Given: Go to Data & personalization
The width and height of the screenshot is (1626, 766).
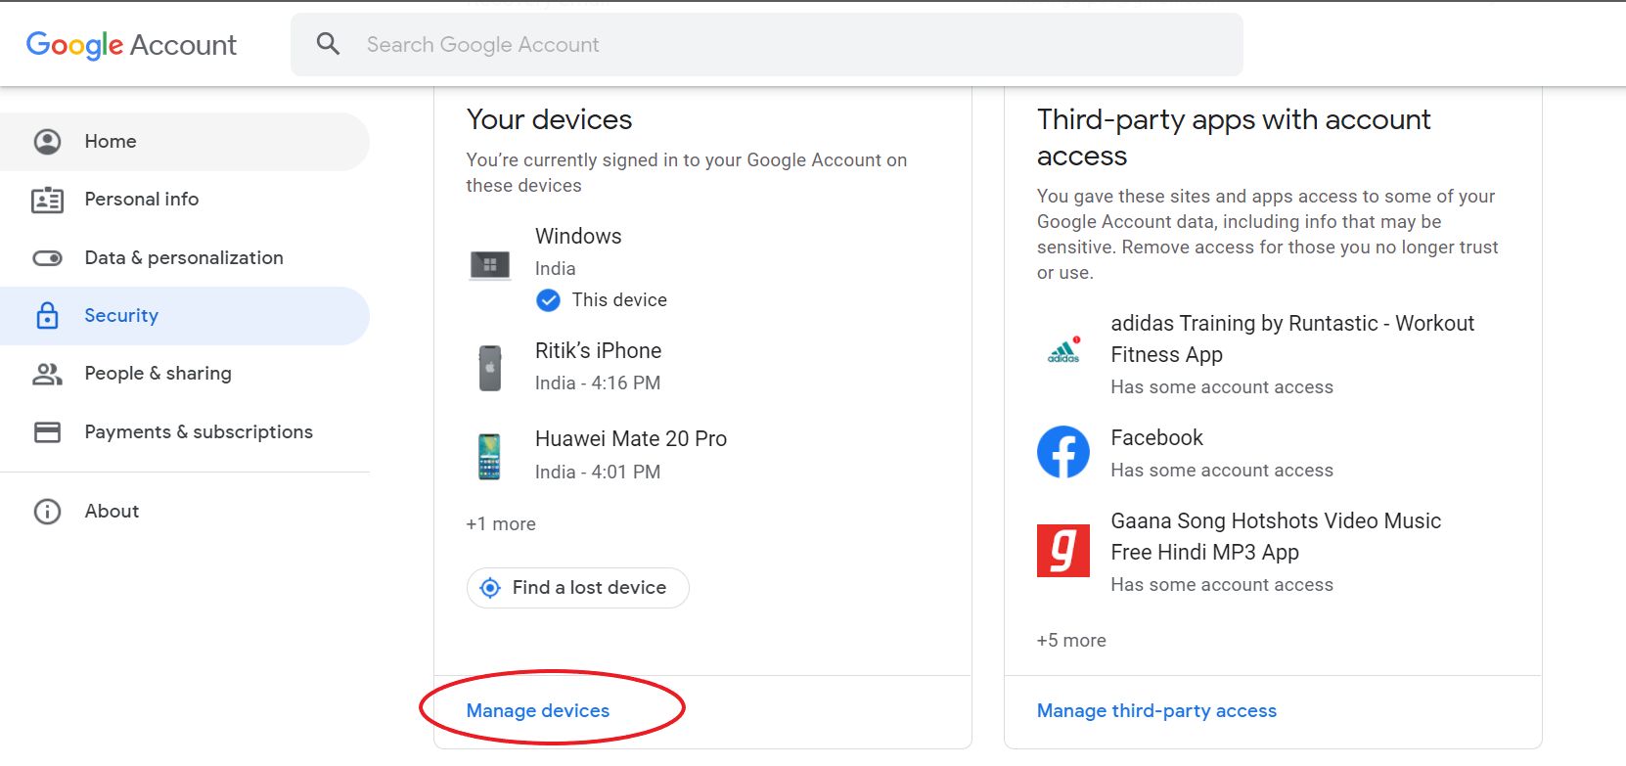Looking at the screenshot, I should (184, 258).
